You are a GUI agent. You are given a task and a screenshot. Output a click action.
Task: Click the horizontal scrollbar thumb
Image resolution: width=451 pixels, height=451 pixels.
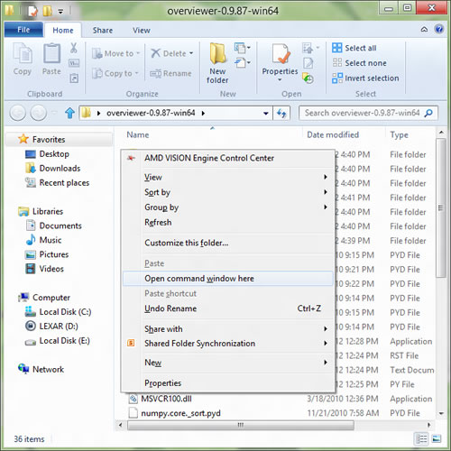pyautogui.click(x=241, y=425)
